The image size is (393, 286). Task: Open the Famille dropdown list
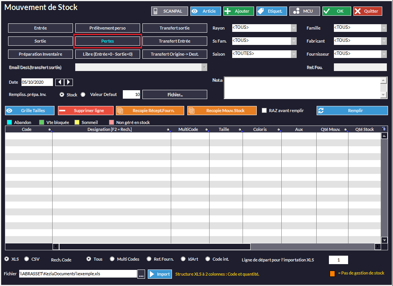[x=384, y=28]
